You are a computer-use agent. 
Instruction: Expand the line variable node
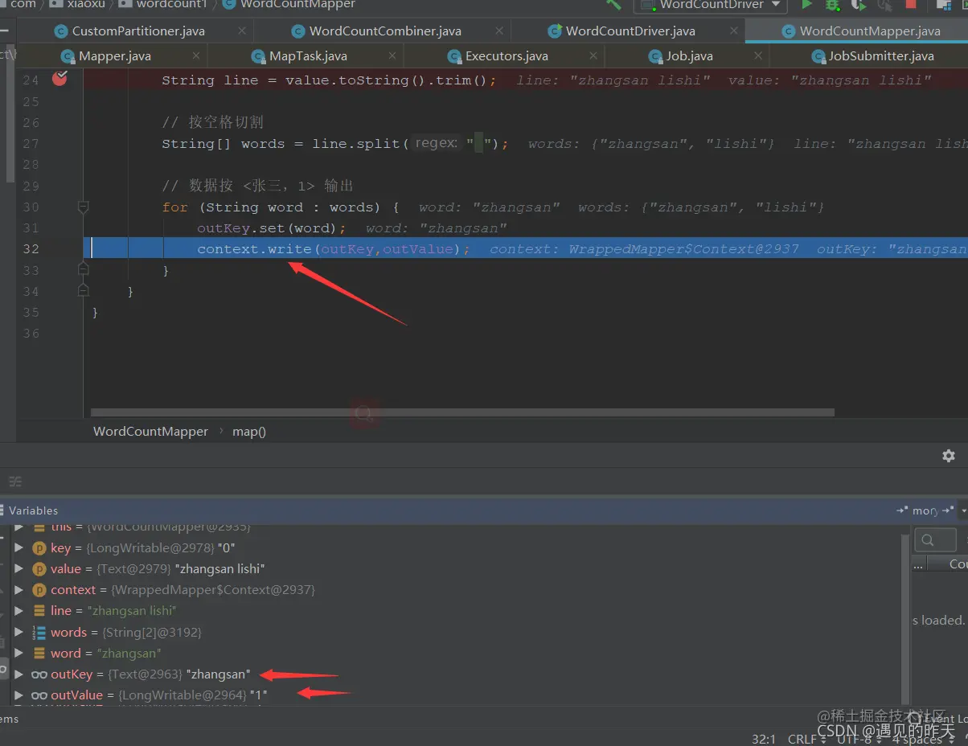pos(18,610)
